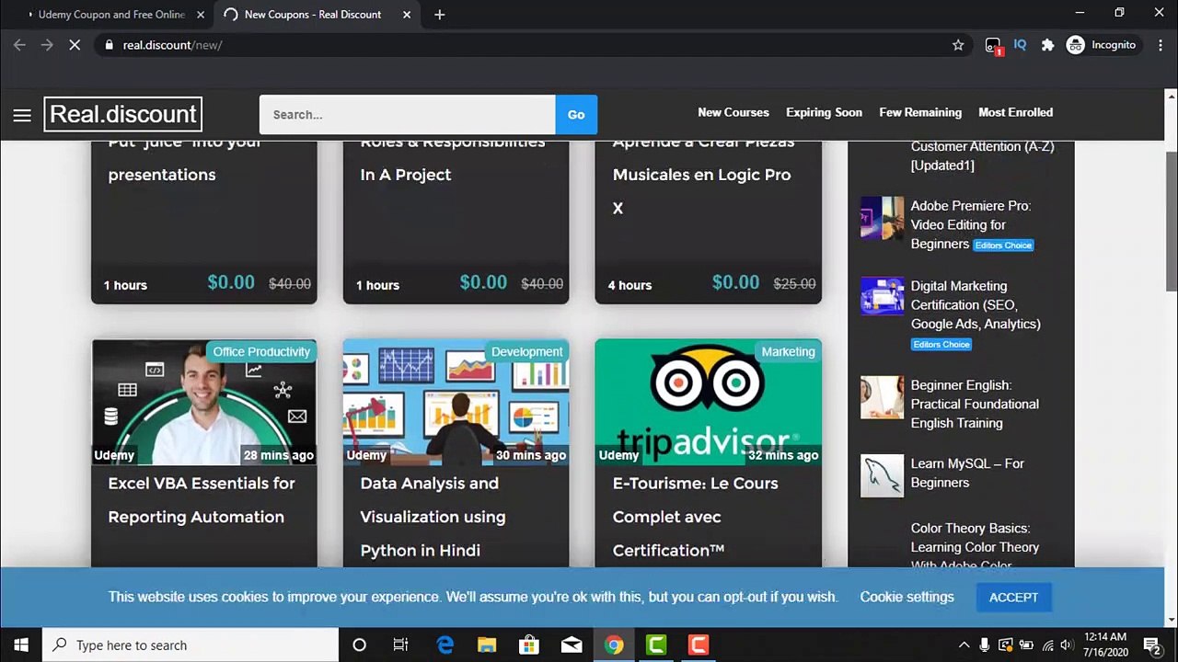Viewport: 1178px width, 662px height.
Task: Open the hamburger menu beside Real.discount logo
Action: pyautogui.click(x=22, y=115)
